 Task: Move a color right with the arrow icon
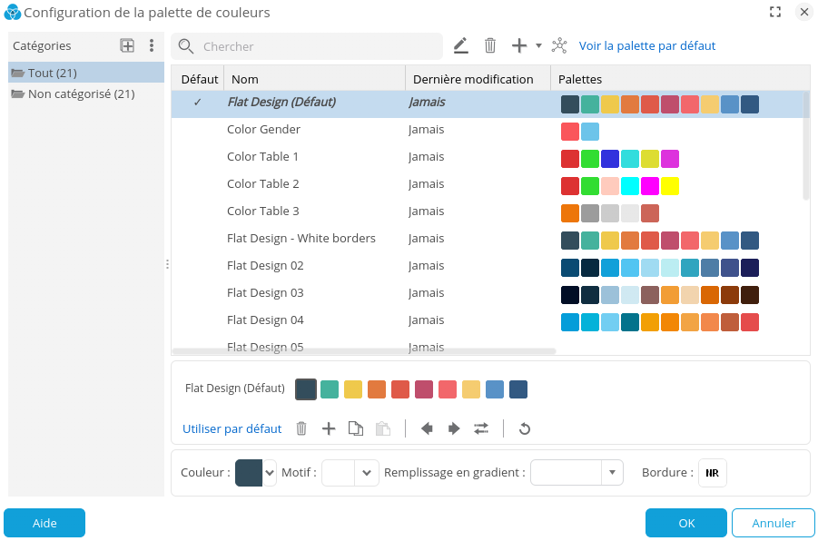[454, 428]
